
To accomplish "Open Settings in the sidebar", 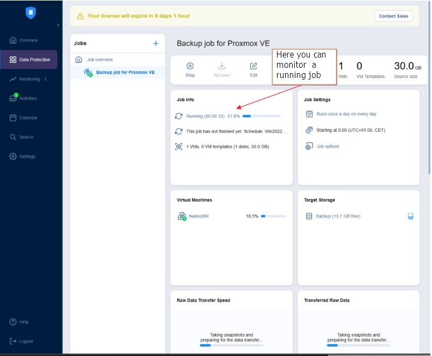I will [x=27, y=156].
